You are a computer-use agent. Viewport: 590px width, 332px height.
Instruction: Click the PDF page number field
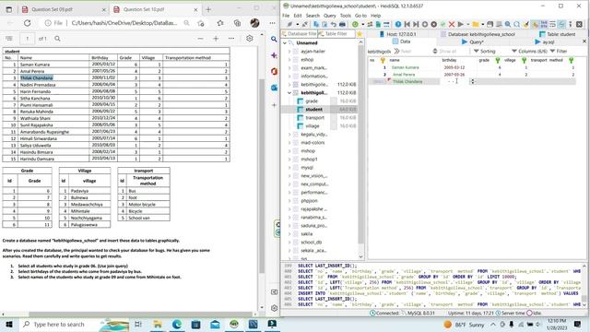27,39
